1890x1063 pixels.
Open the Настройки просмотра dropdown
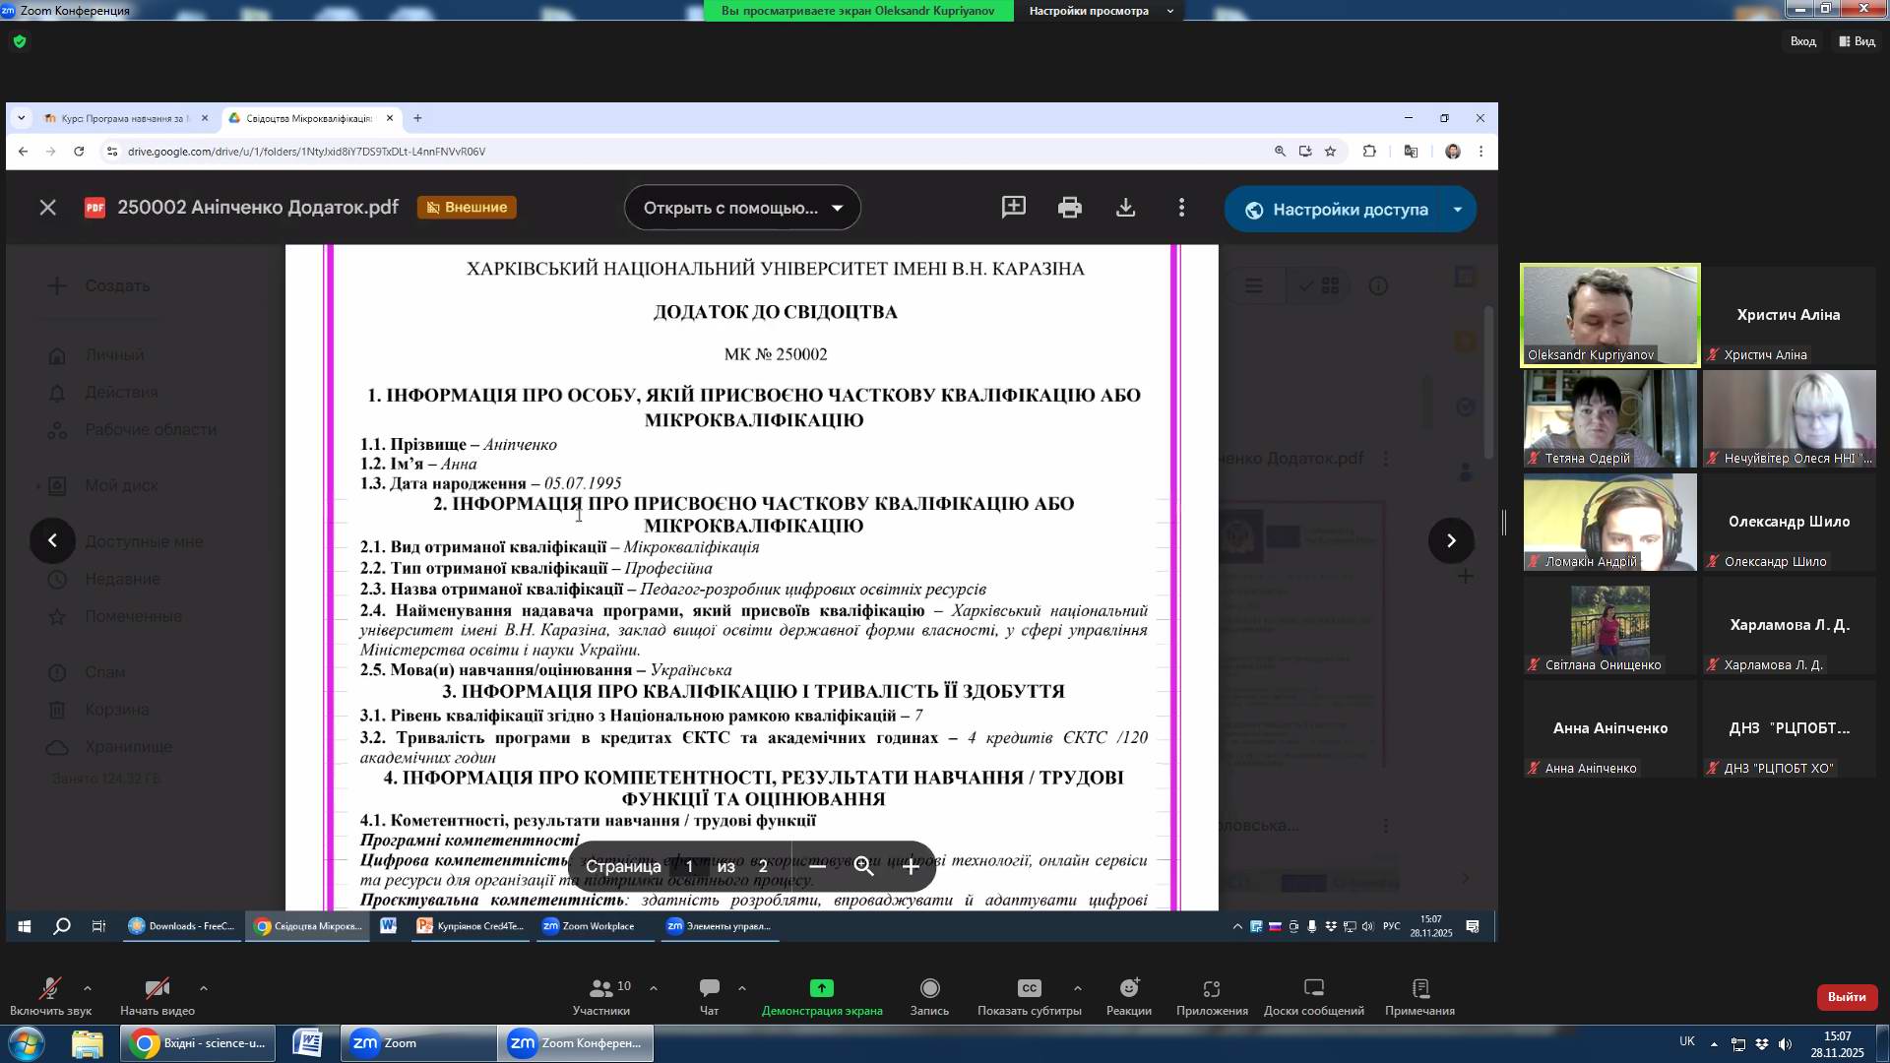click(x=1101, y=11)
